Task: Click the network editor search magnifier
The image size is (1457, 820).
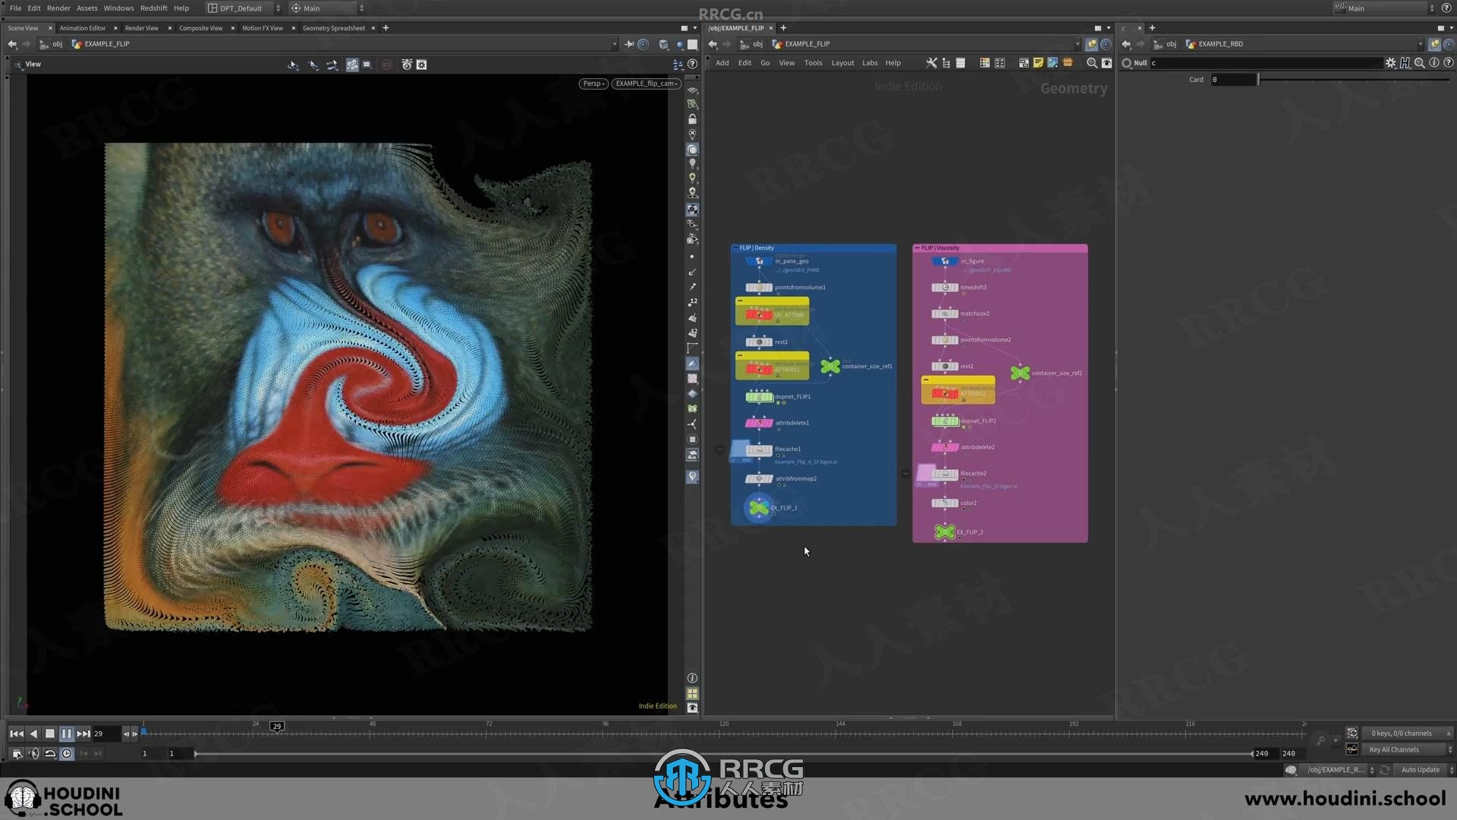Action: coord(1091,63)
